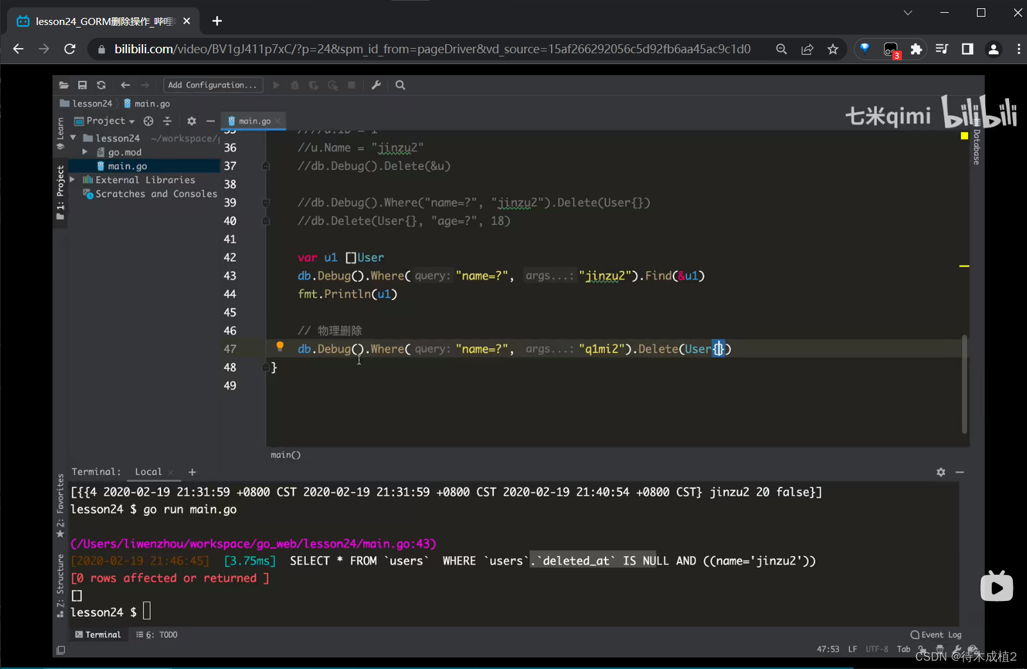Viewport: 1027px width, 669px height.
Task: Expand External Libraries in project tree
Action: click(72, 180)
